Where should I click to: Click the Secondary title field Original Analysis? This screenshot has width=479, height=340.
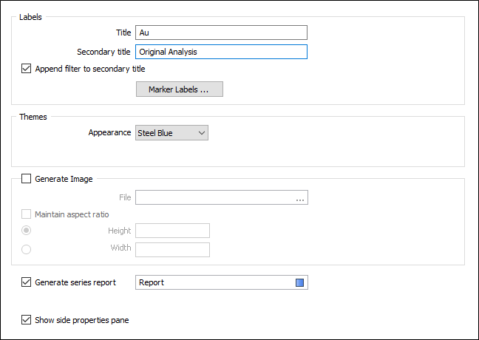221,52
